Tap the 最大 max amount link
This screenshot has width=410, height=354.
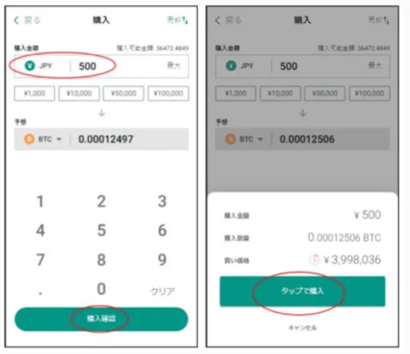tap(174, 65)
